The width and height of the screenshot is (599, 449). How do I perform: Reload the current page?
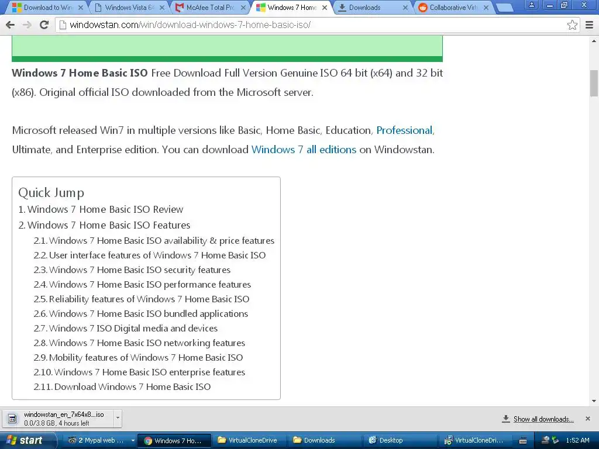pyautogui.click(x=44, y=25)
